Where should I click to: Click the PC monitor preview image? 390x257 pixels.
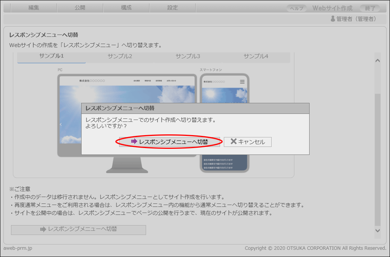click(127, 93)
